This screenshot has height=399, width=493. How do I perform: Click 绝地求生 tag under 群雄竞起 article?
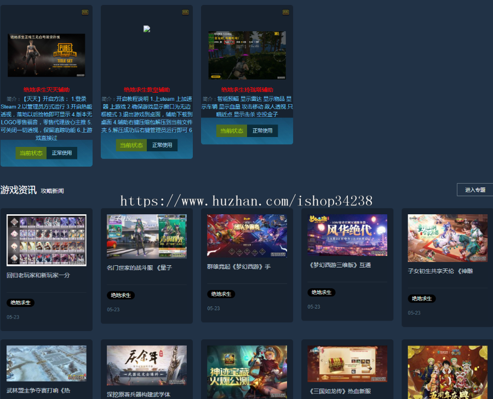(x=221, y=294)
